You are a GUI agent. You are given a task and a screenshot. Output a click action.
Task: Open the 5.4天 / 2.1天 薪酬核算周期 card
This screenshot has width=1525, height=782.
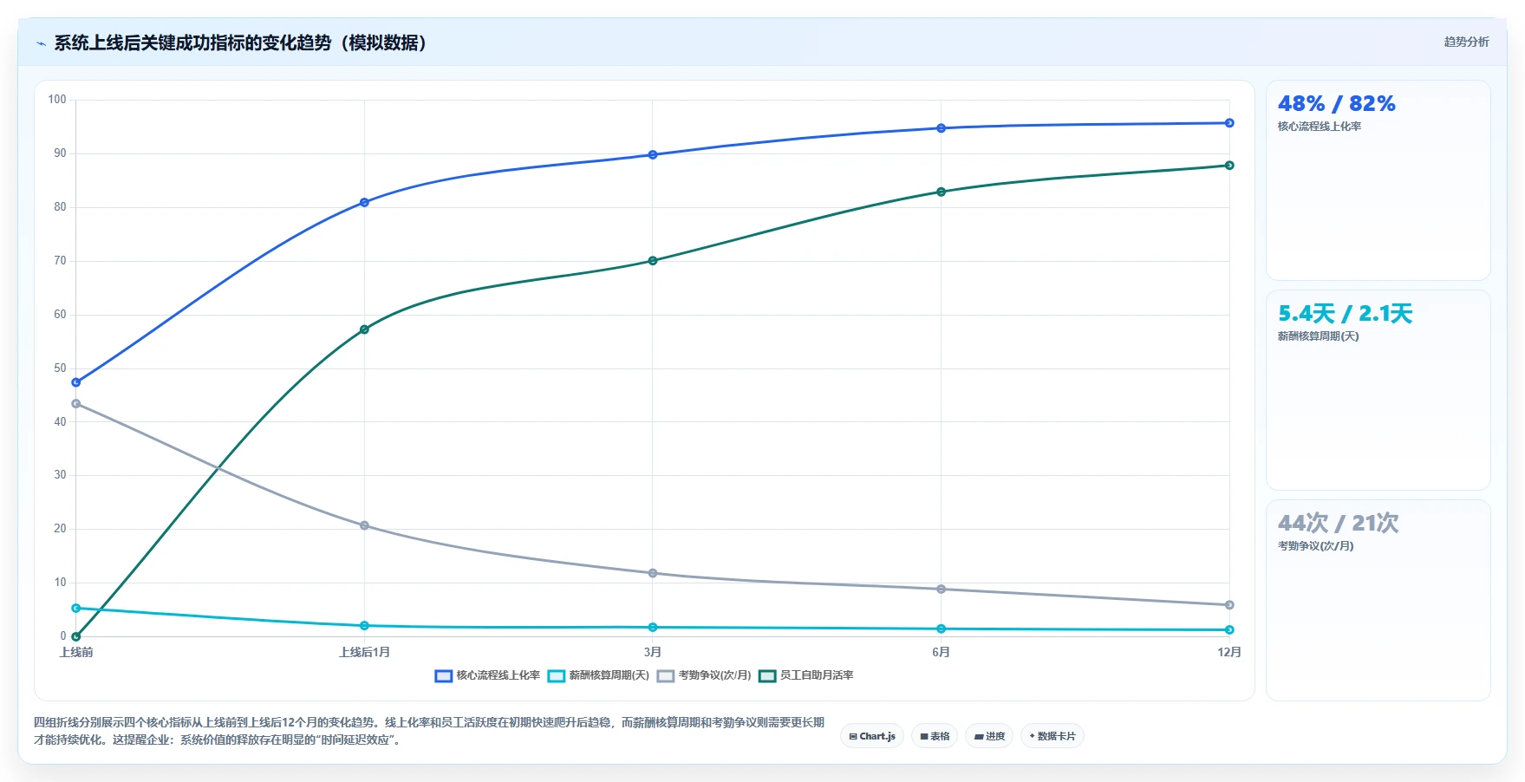[1378, 390]
